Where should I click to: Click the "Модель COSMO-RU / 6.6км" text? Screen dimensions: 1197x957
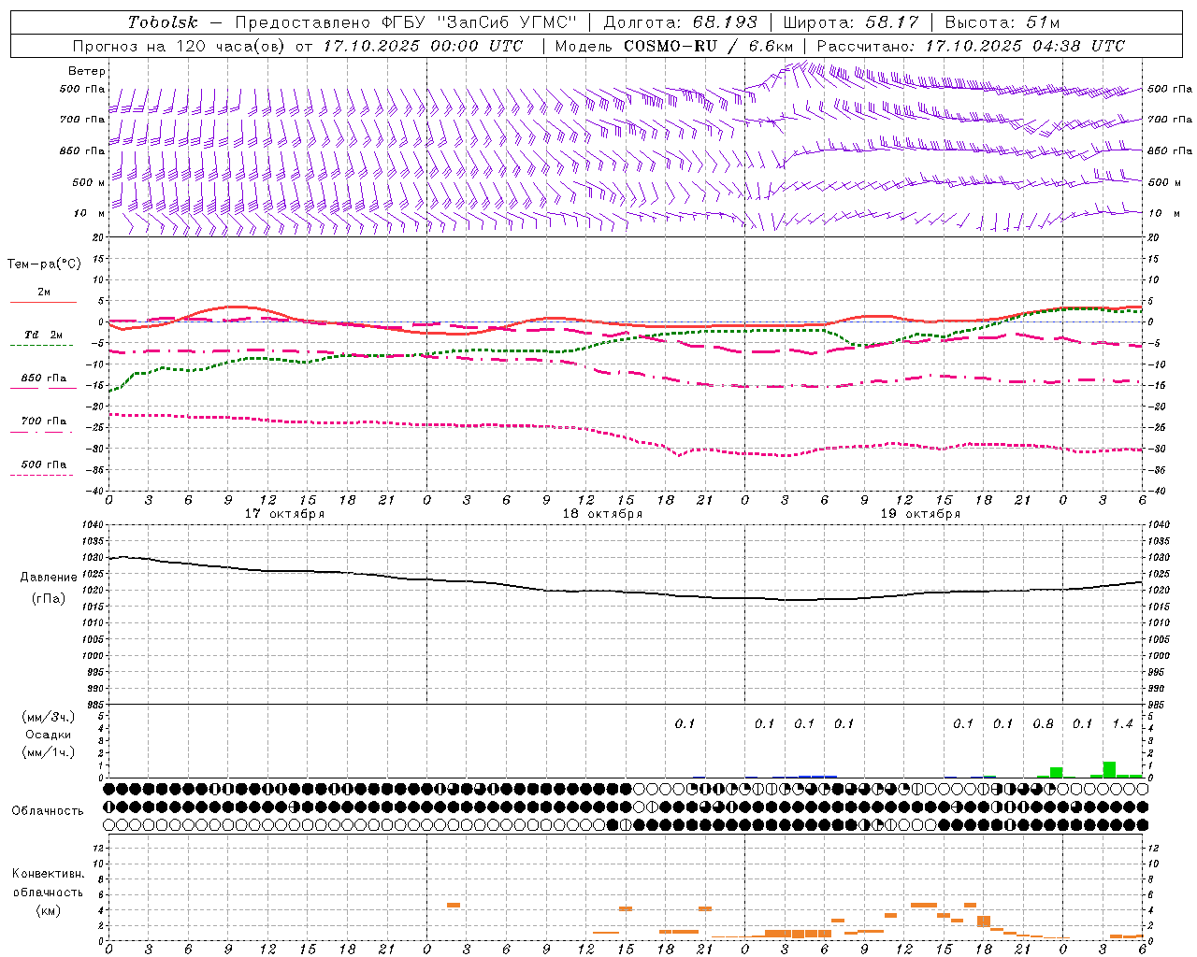(673, 46)
